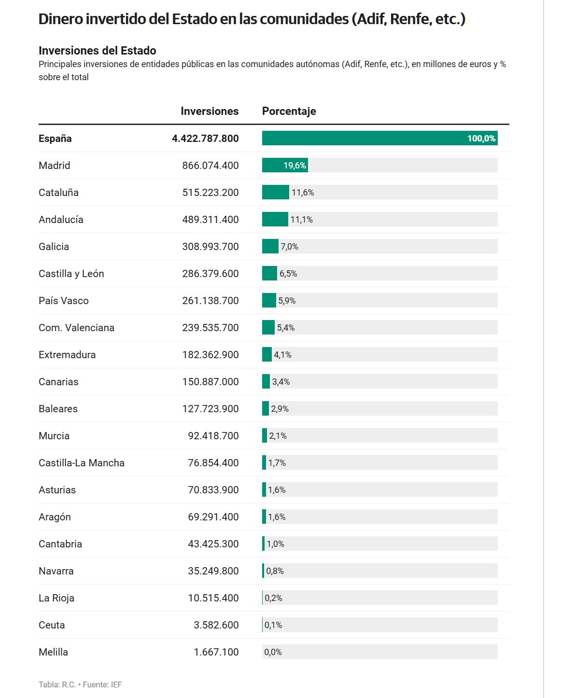
Task: Click the Madrid 19,6% green bar
Action: (x=285, y=166)
